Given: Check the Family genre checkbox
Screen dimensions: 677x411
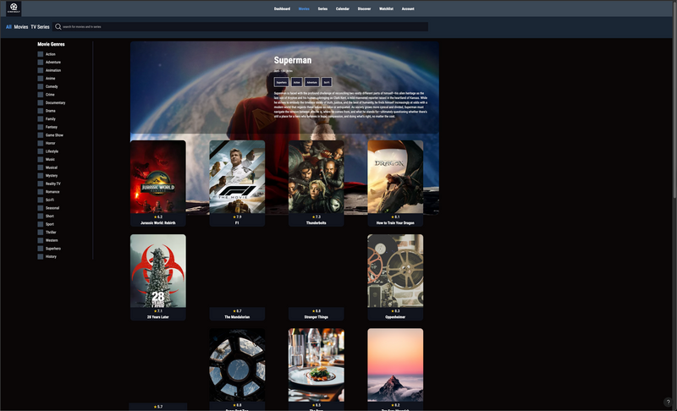Looking at the screenshot, I should (x=40, y=119).
